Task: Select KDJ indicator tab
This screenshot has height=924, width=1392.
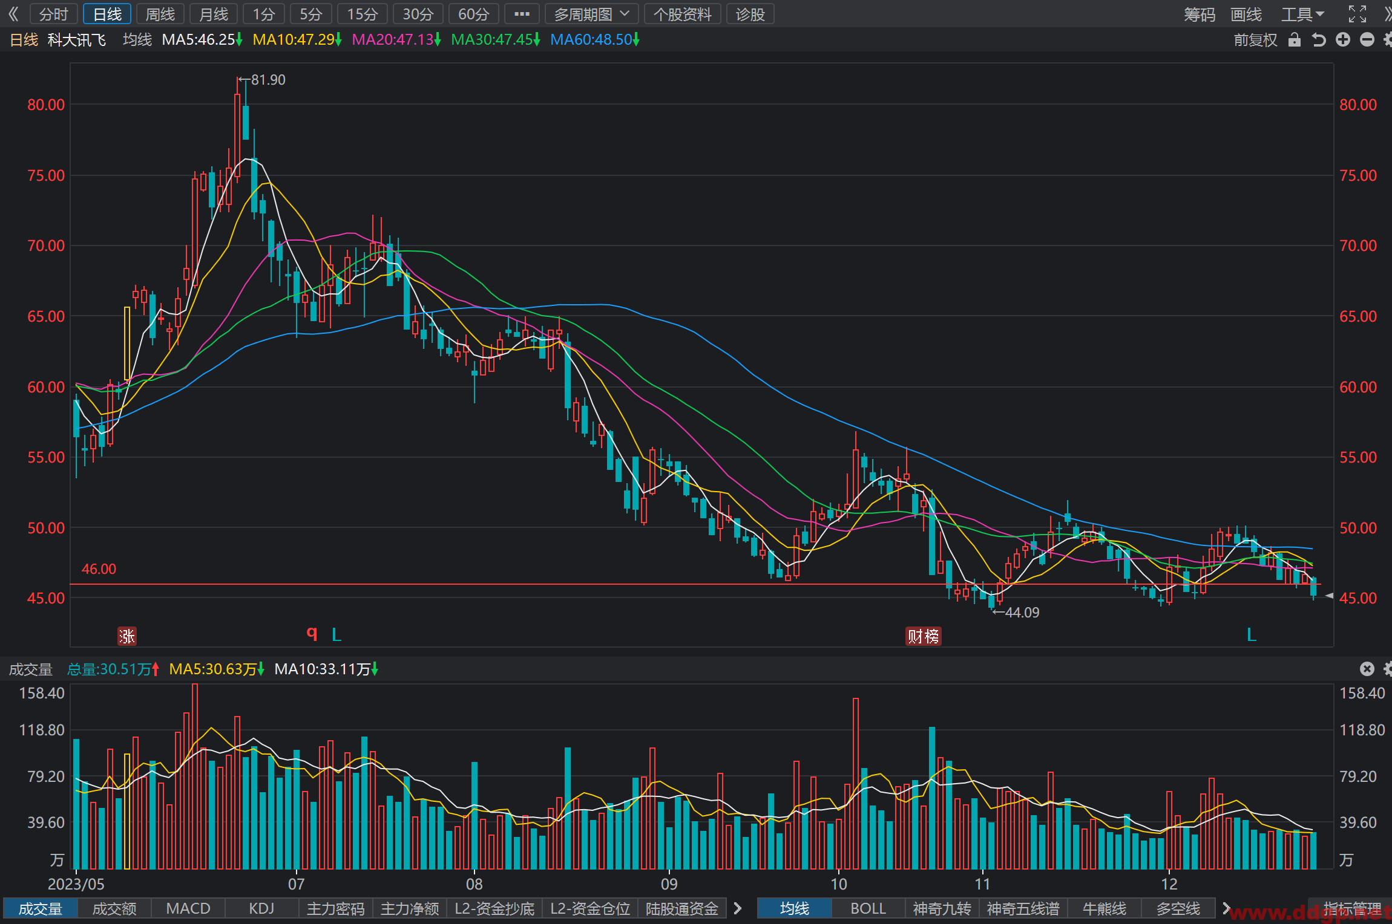Action: [x=261, y=908]
